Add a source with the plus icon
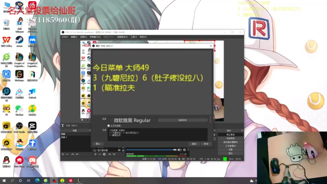Viewport: 327px width, 184px height. [95, 154]
